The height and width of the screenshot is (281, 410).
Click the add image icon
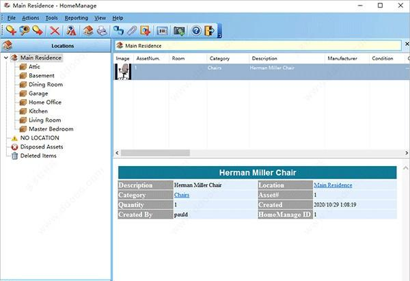click(x=146, y=31)
